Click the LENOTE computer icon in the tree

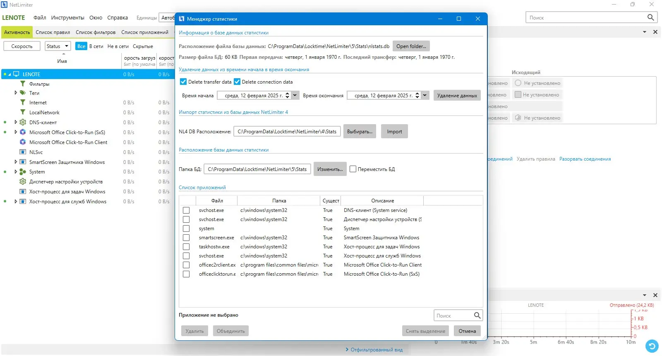pyautogui.click(x=16, y=74)
